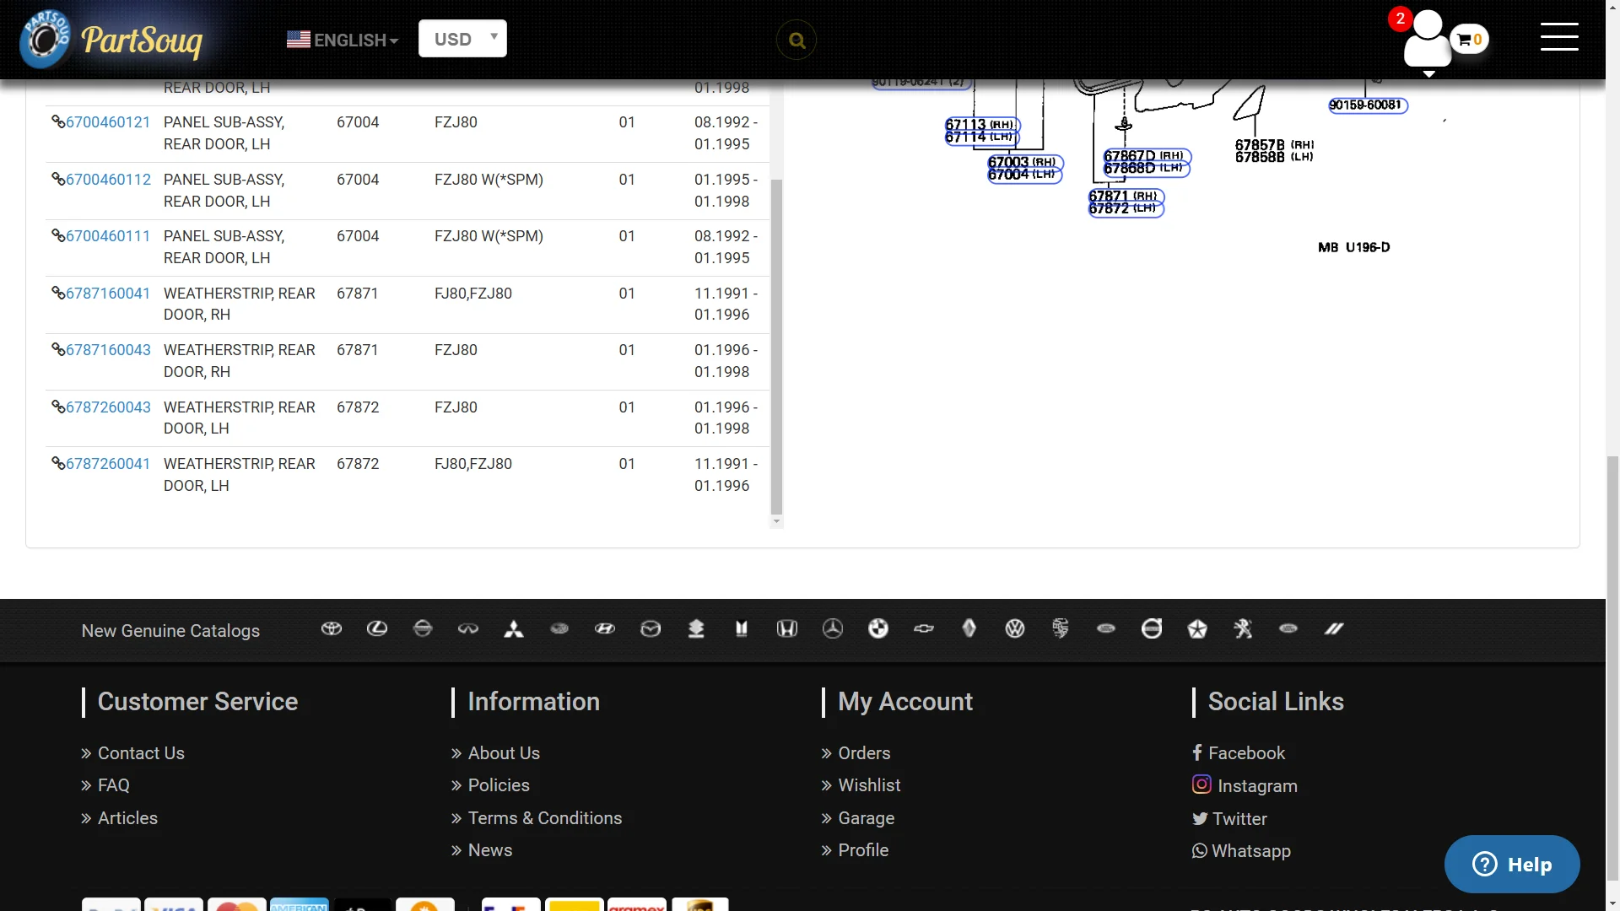Open the hamburger main menu
The image size is (1620, 911).
pos(1558,37)
